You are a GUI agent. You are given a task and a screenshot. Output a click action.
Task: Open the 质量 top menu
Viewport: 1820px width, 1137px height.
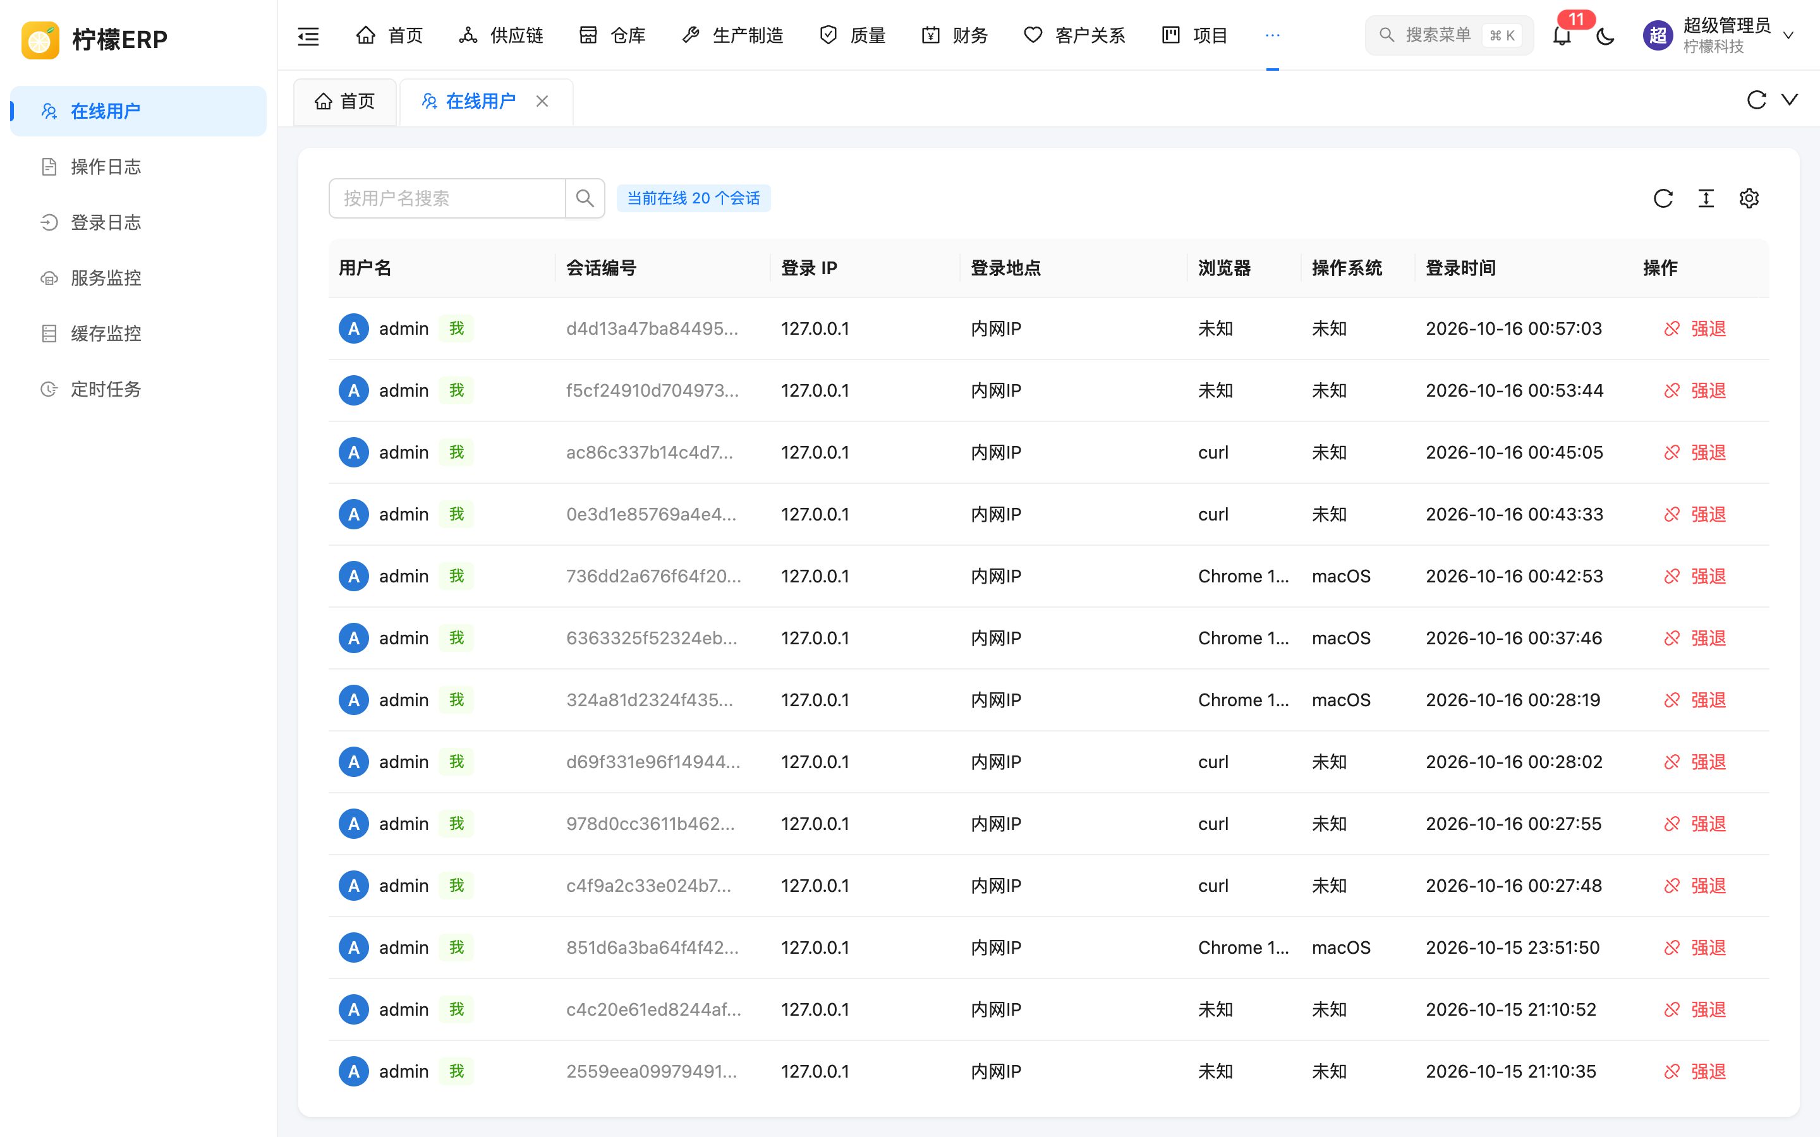(x=852, y=35)
